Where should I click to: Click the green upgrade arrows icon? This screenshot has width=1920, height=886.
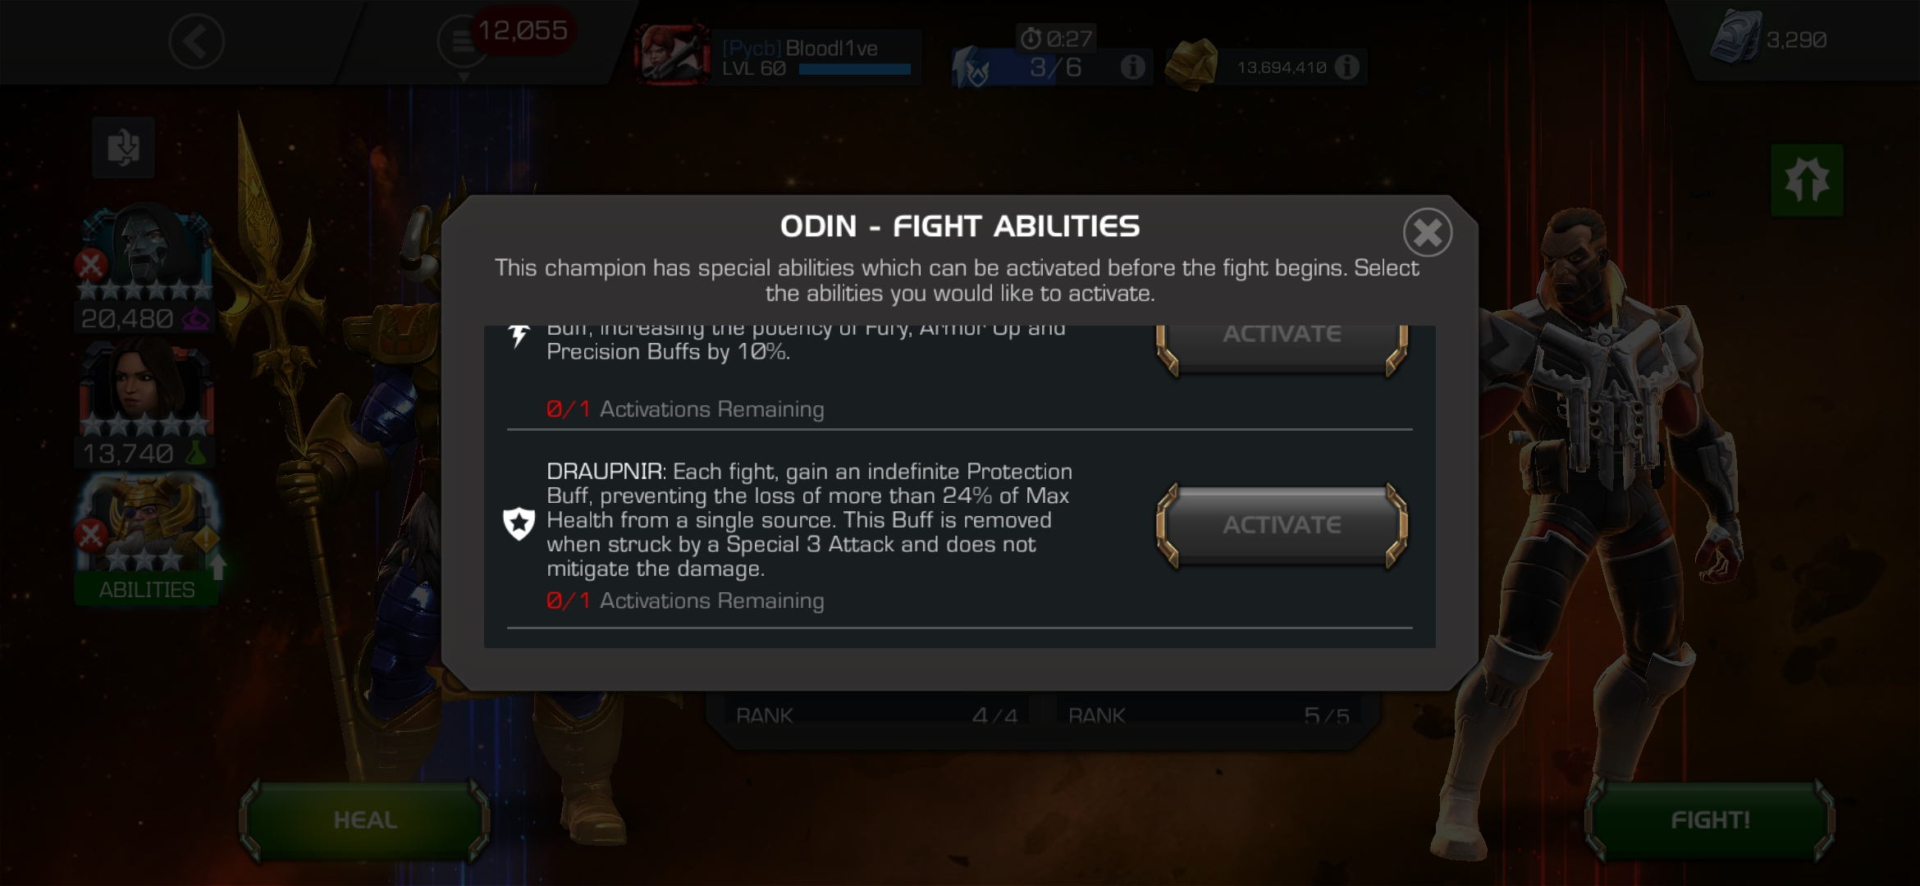point(1807,180)
